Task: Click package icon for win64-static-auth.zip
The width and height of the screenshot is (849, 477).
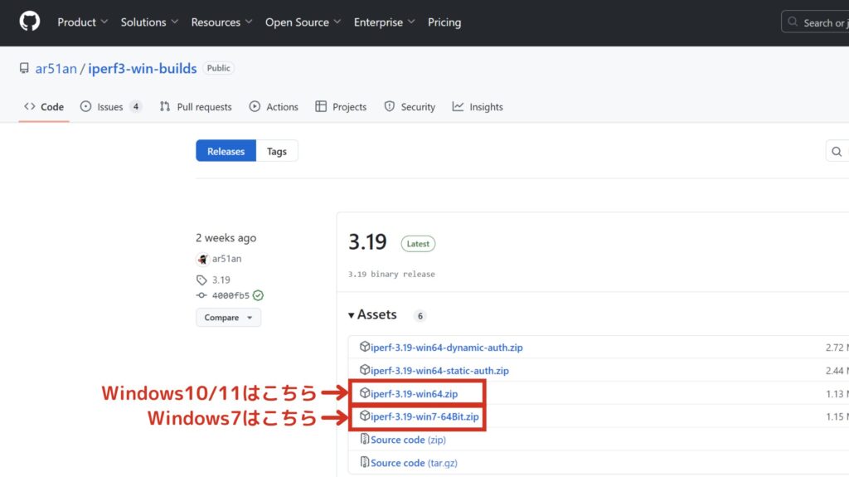Action: click(x=365, y=370)
